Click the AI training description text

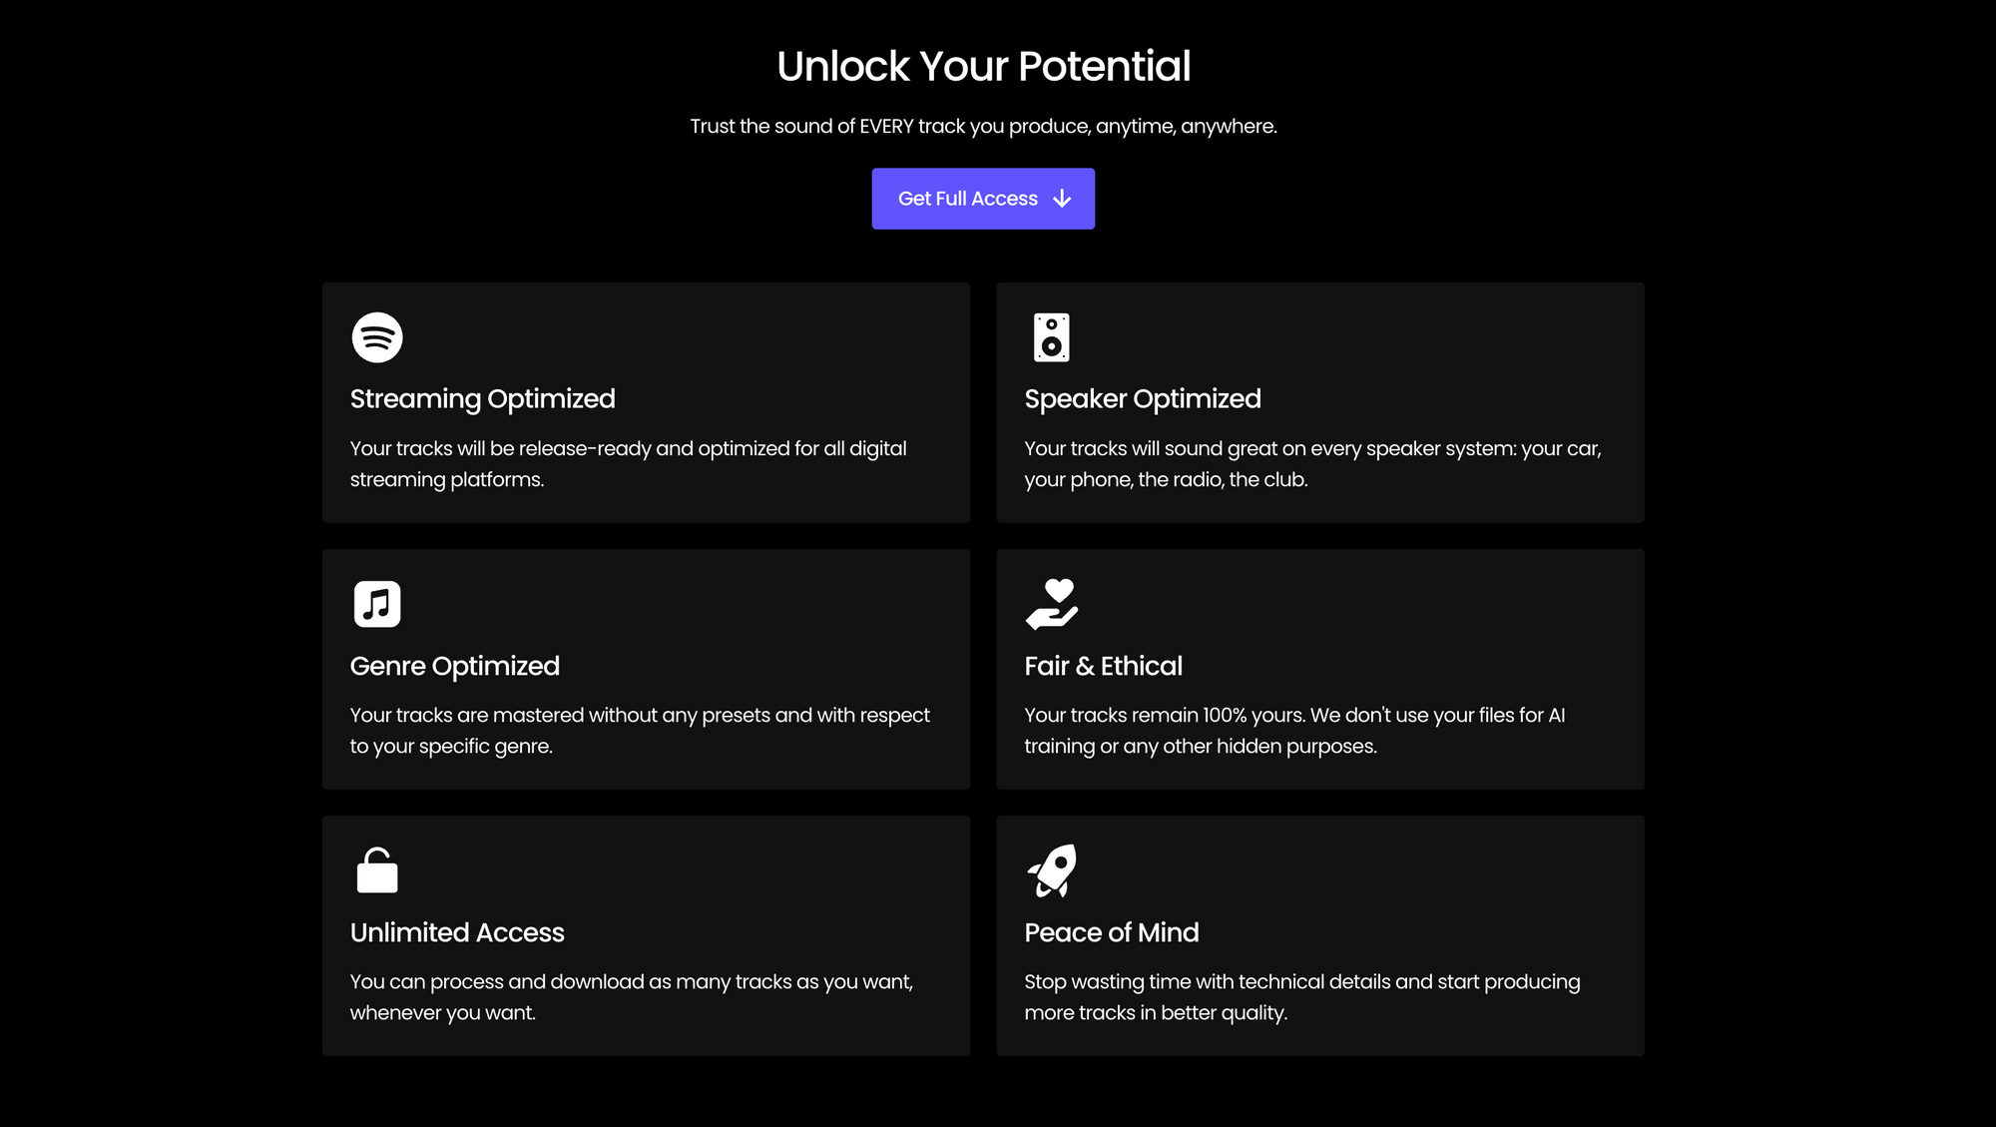[1294, 731]
